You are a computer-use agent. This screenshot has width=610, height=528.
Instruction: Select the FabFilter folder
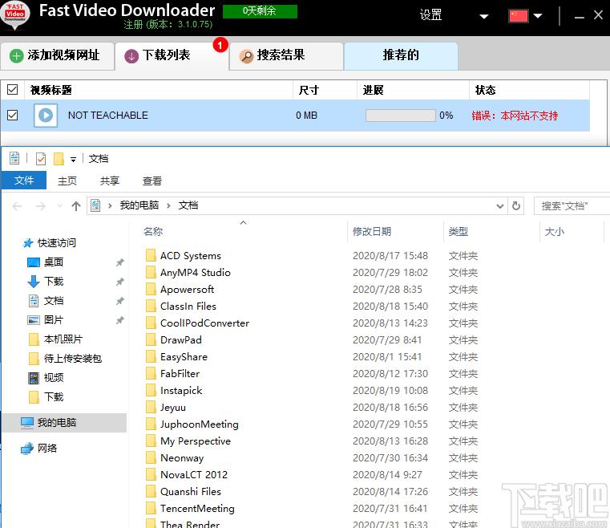pos(180,373)
